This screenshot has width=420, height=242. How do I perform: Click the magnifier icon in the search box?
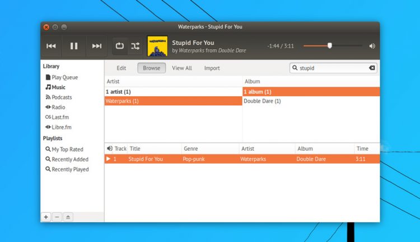[x=295, y=68]
